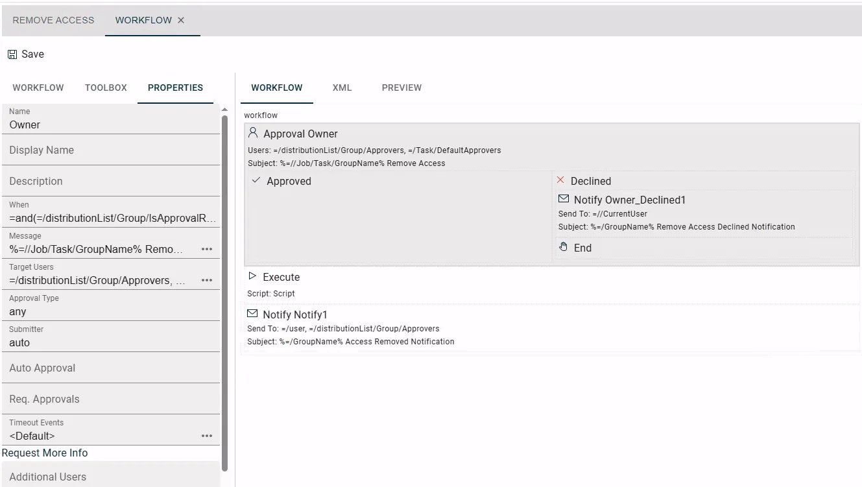862x487 pixels.
Task: Click the Approval Owner person icon
Action: [253, 133]
